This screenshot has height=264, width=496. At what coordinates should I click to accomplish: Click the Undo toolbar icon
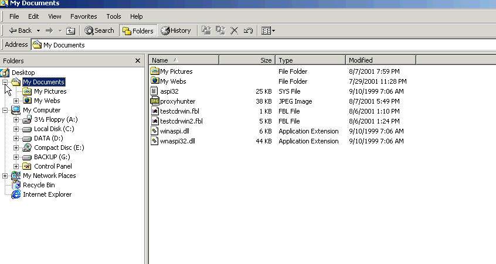(248, 30)
